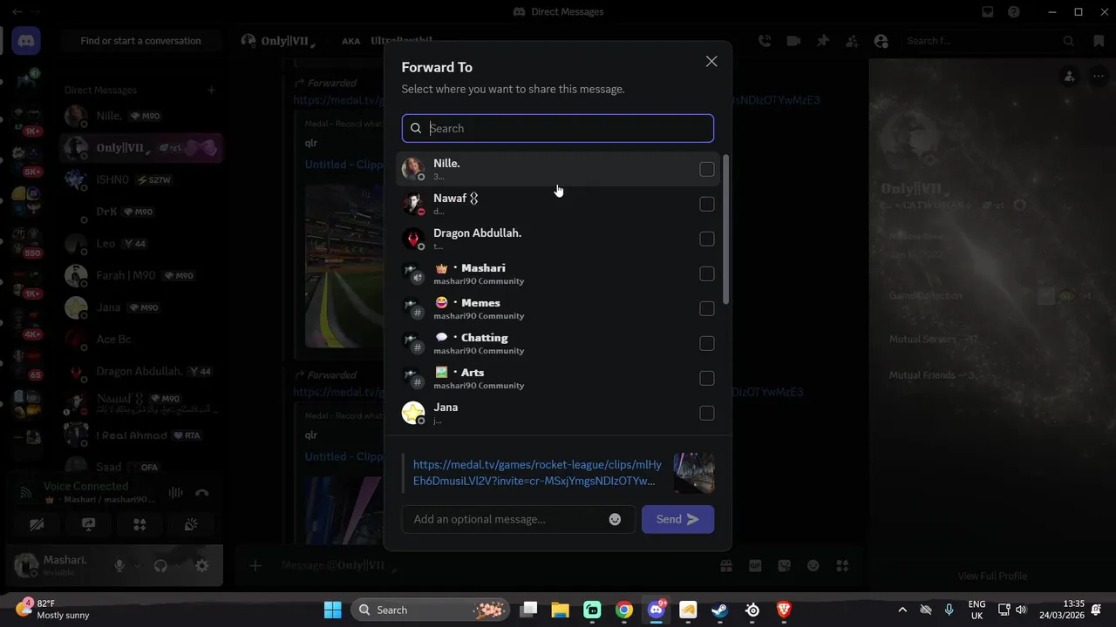Open the Nille. direct message
This screenshot has height=627, width=1116.
point(141,116)
